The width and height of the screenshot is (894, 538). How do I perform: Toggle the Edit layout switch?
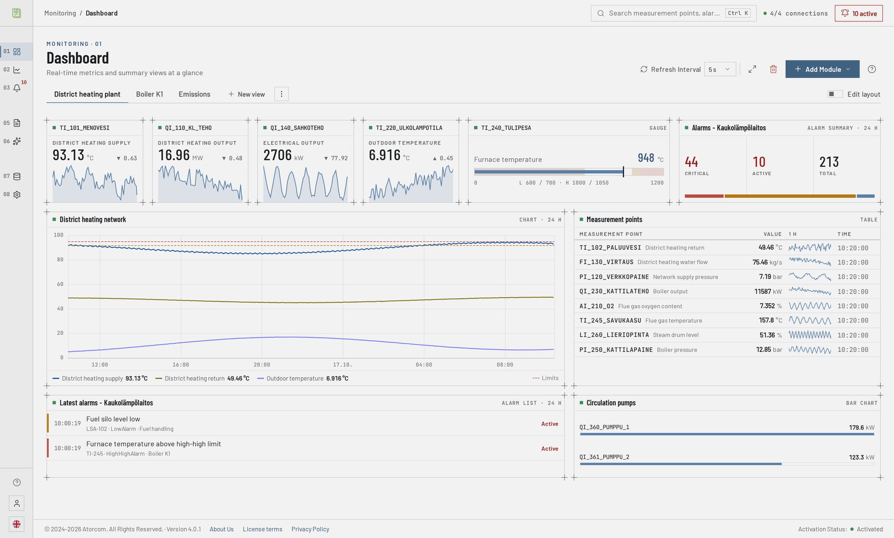click(835, 94)
